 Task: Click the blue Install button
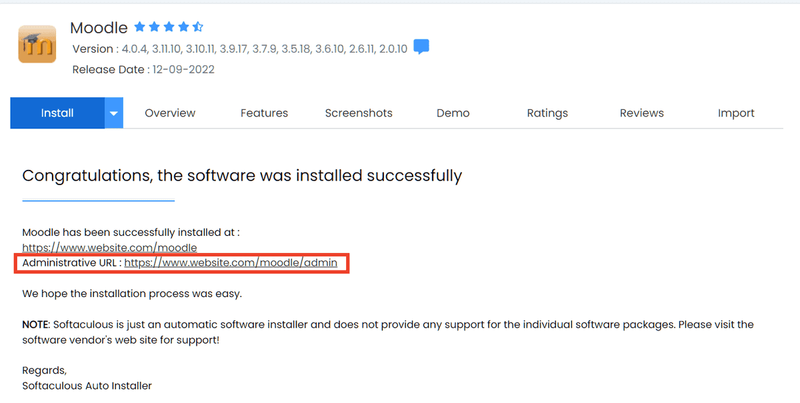pos(57,113)
